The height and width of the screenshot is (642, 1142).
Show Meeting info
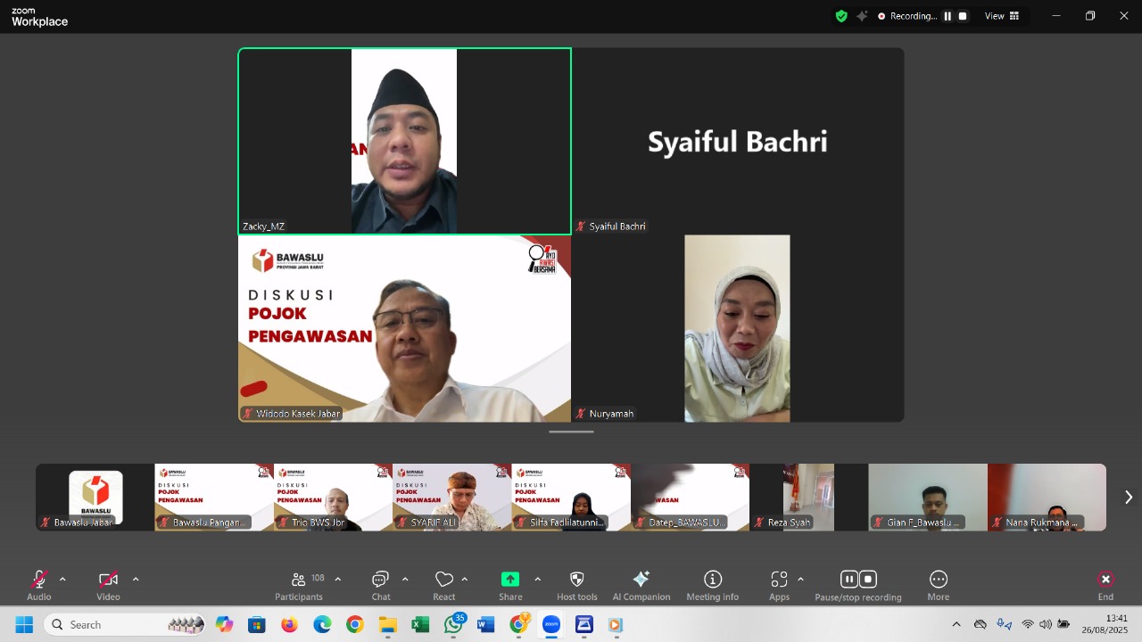click(712, 584)
